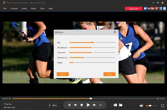Adjust the volume slider
The width and height of the screenshot is (167, 110).
[151, 106]
